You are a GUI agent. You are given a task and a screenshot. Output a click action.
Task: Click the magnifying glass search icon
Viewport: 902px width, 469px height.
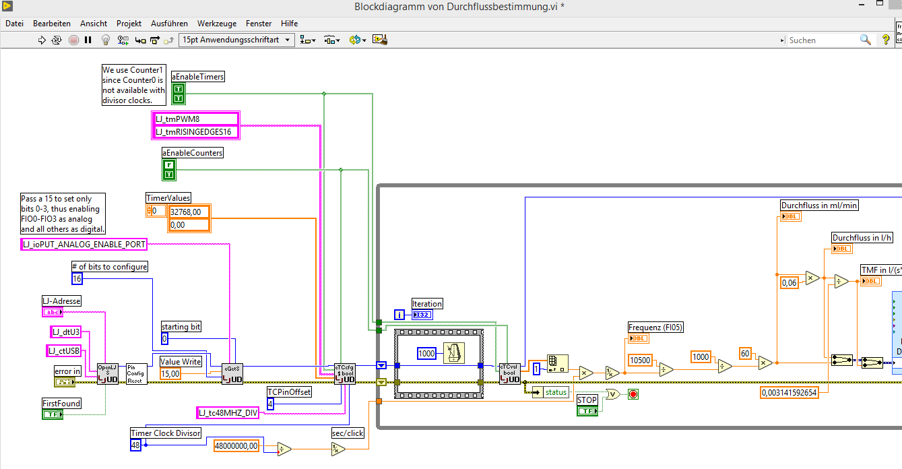coord(865,40)
